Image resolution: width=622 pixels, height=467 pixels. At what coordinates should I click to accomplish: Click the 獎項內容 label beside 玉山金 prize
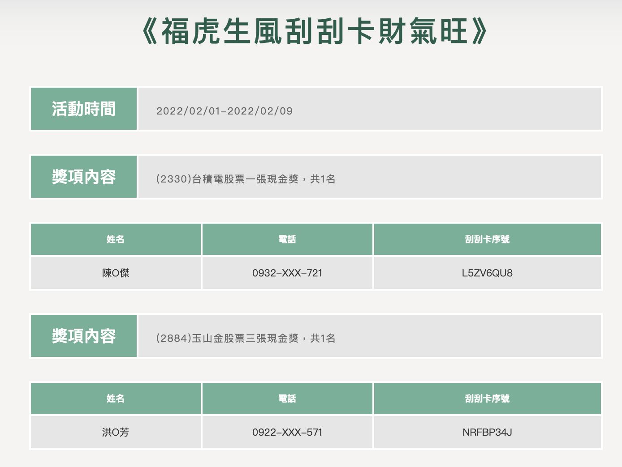point(84,336)
